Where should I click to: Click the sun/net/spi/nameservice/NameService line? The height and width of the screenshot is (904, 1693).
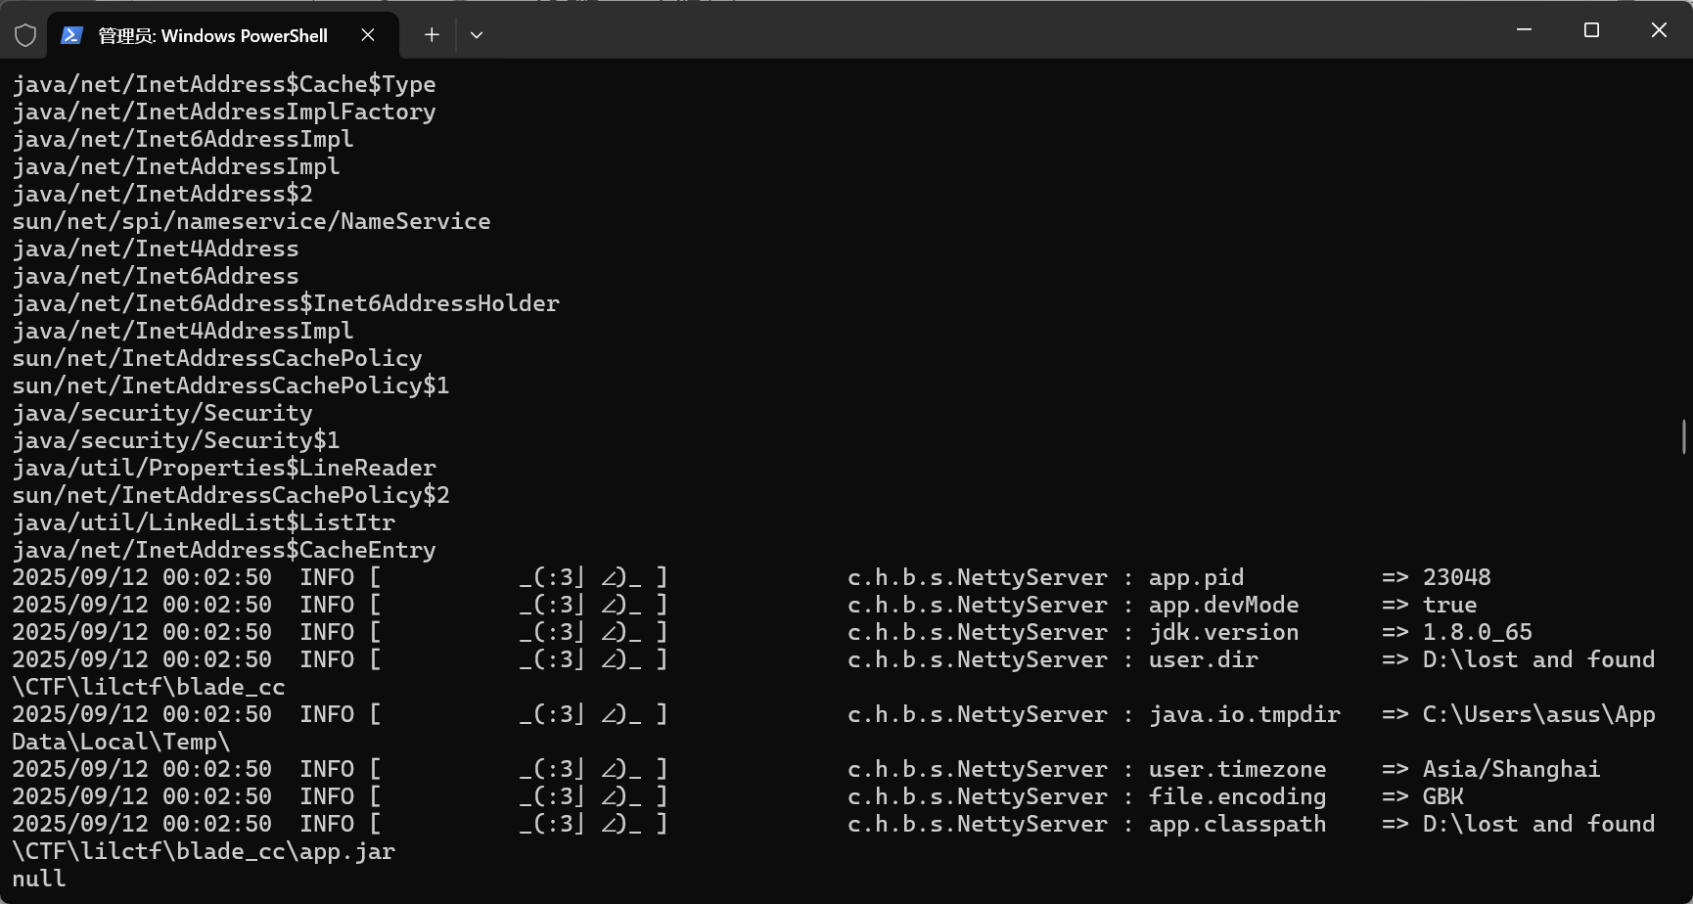[x=252, y=221]
